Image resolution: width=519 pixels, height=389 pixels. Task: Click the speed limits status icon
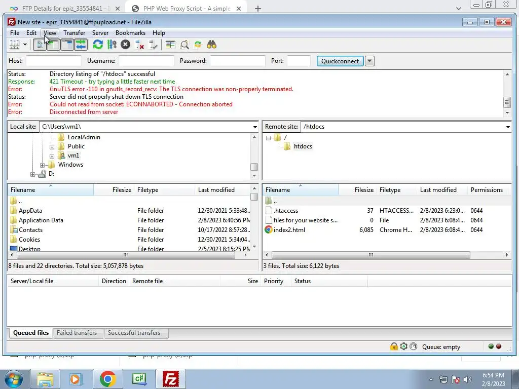[x=414, y=346]
